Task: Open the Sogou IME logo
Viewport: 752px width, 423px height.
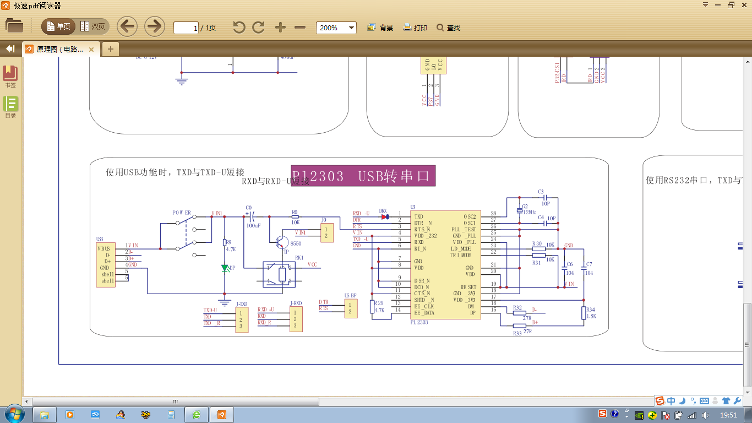Action: point(660,401)
